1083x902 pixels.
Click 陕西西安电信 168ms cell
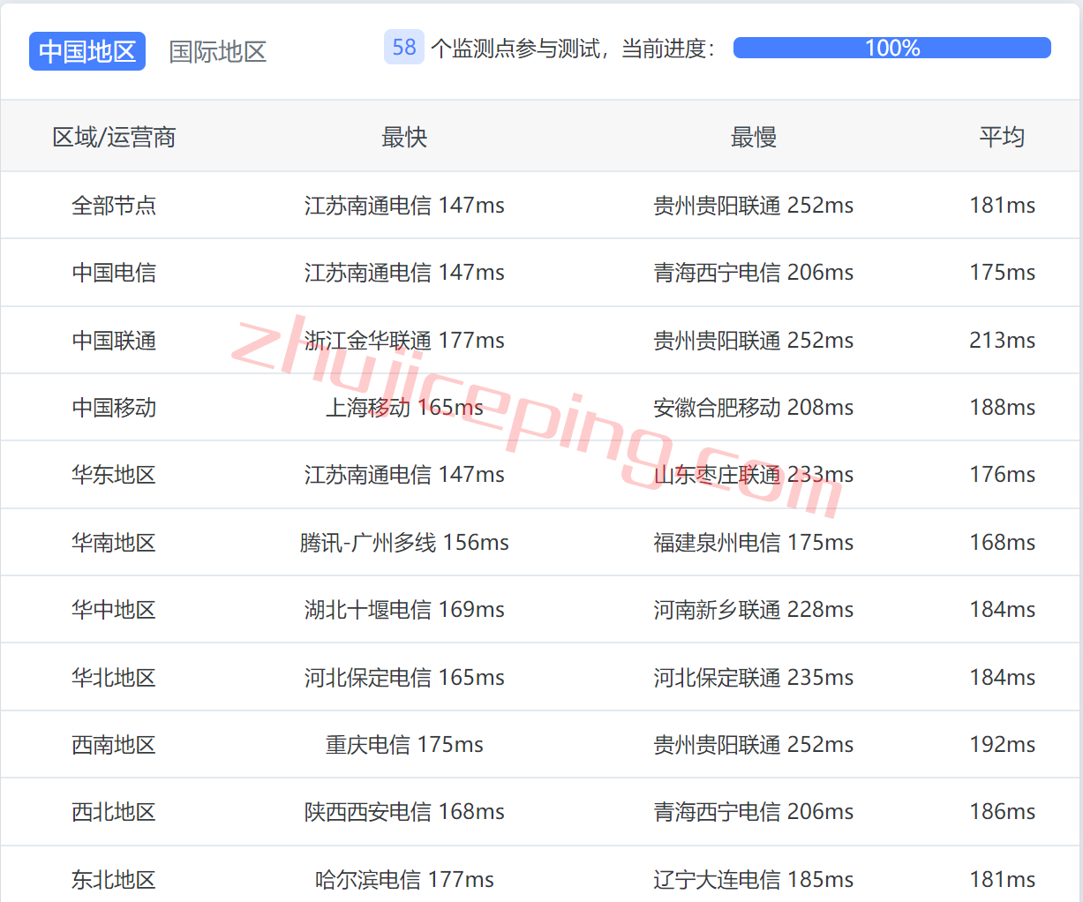[404, 812]
